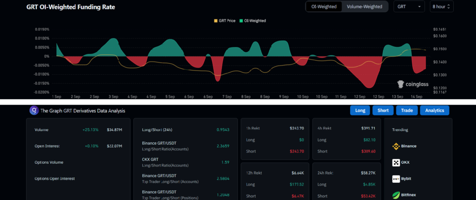476x200 pixels.
Task: Click the Trending panel heading
Action: pos(400,130)
